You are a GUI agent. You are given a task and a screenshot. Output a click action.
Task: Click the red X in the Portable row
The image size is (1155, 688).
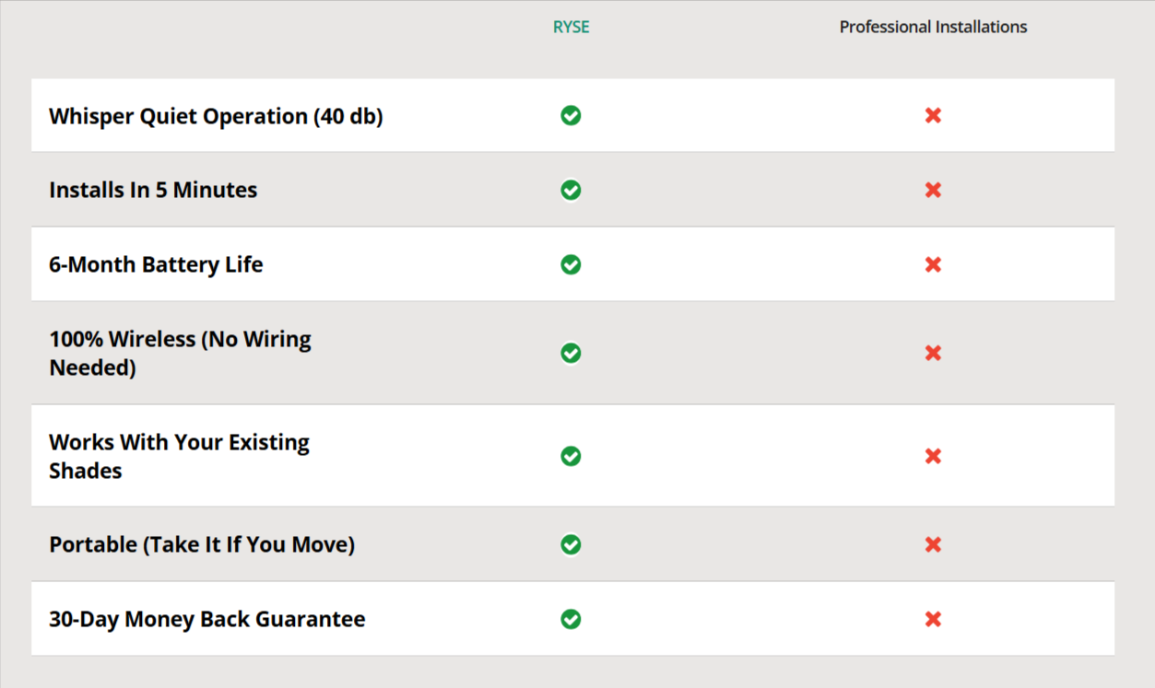pyautogui.click(x=933, y=544)
